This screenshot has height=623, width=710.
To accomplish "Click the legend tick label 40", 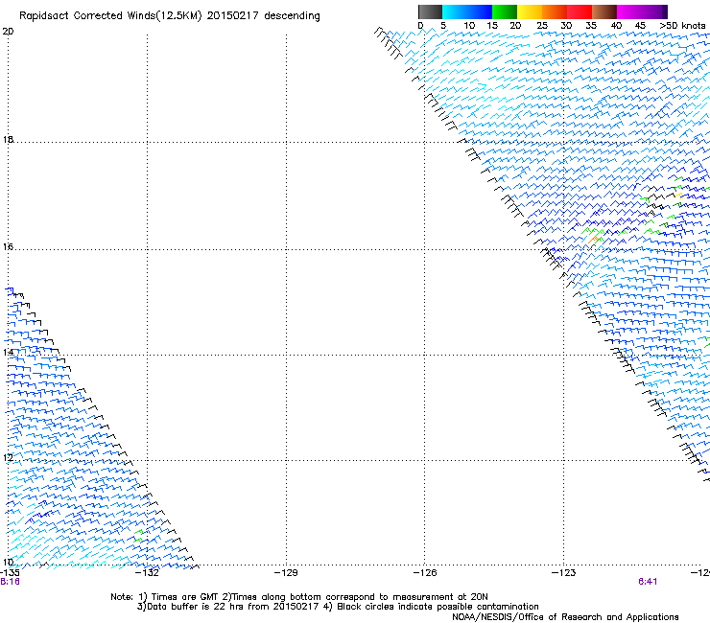I will (x=616, y=26).
